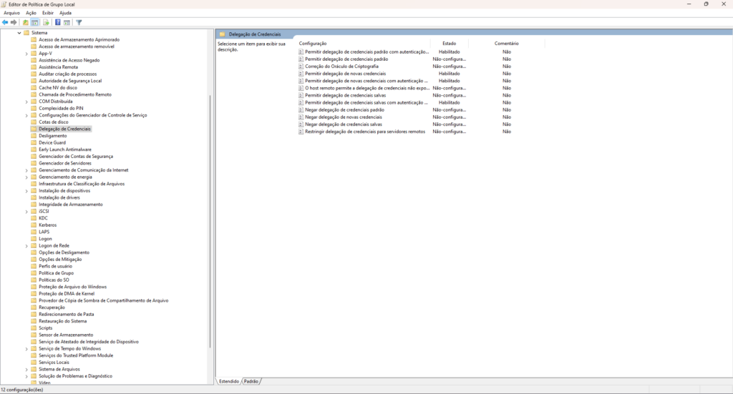Click the Forward arrow toolbar icon
Image resolution: width=733 pixels, height=394 pixels.
(14, 22)
